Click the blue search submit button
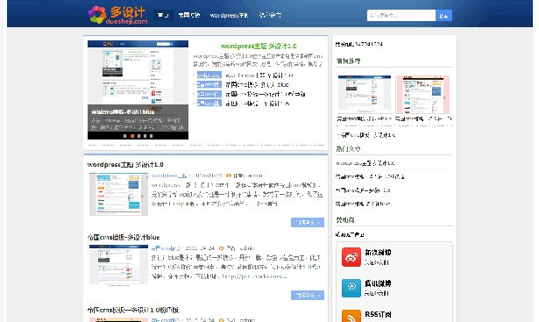The image size is (539, 322). (x=443, y=16)
